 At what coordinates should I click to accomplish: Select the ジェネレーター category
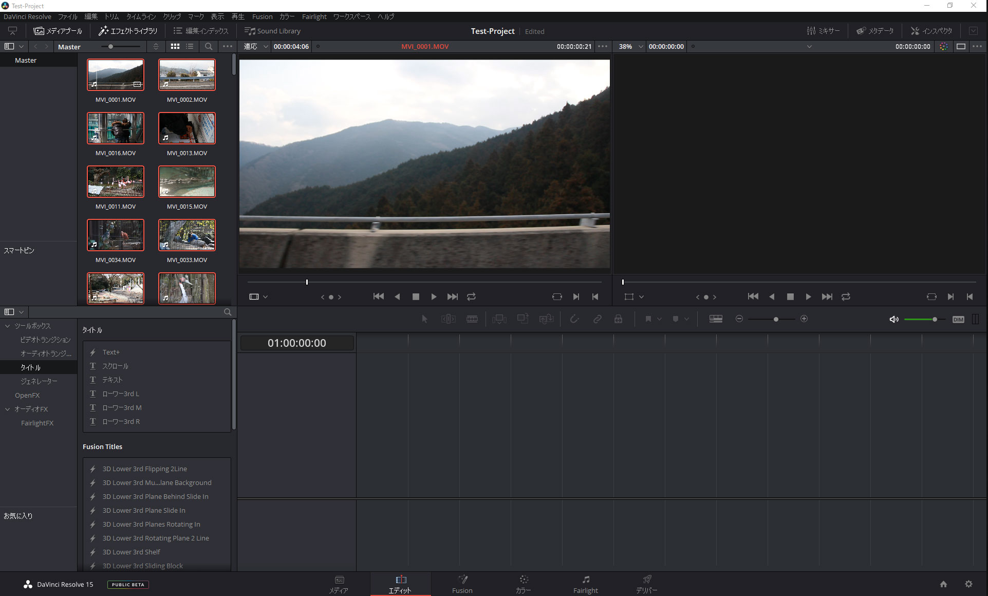coord(39,381)
